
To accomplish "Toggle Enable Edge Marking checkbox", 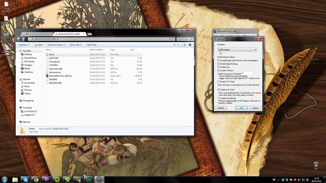I will (x=219, y=64).
